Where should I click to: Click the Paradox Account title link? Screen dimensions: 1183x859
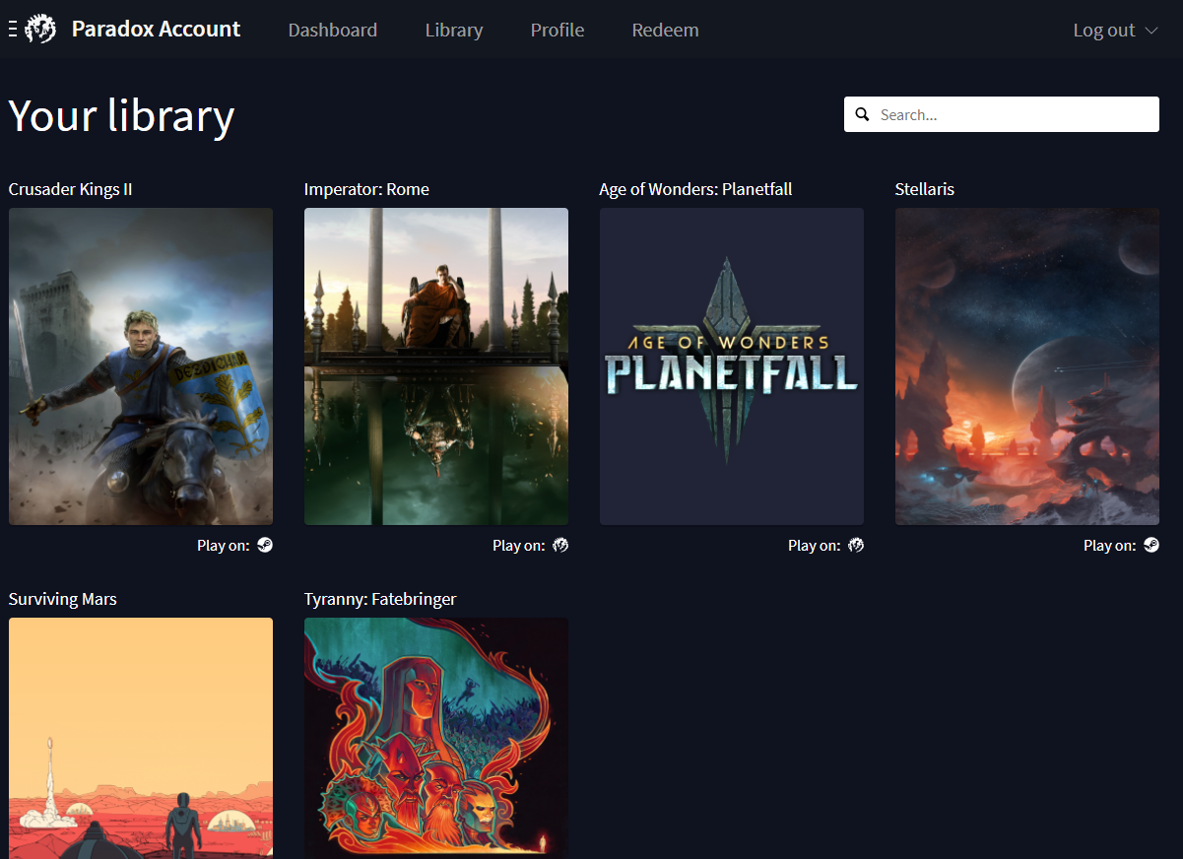[156, 29]
